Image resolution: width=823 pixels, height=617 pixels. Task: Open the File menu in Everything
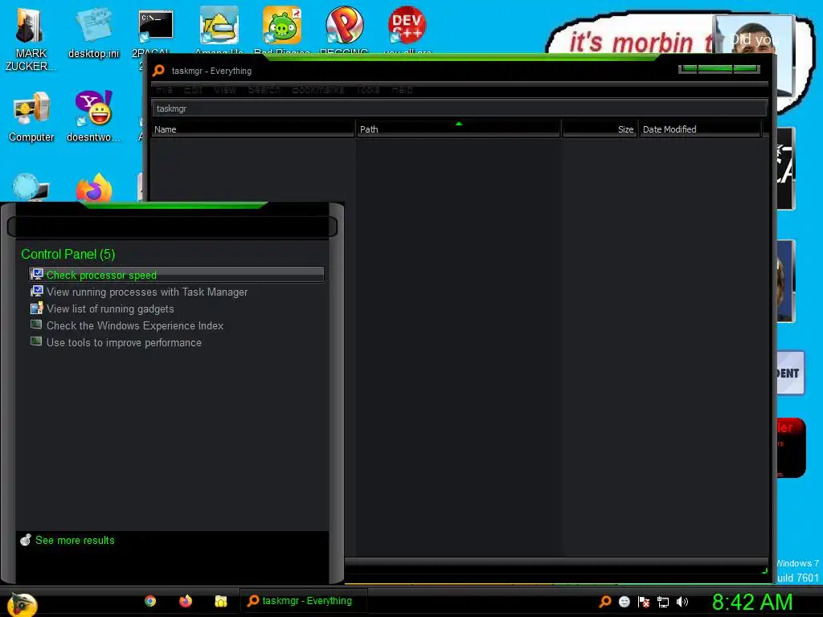164,90
